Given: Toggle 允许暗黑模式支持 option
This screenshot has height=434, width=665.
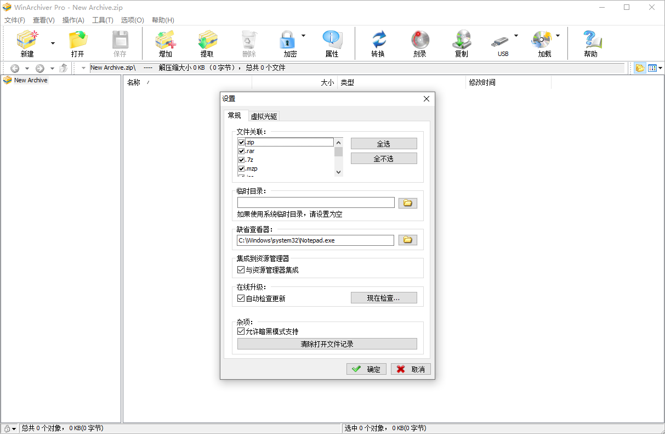Looking at the screenshot, I should pos(241,331).
